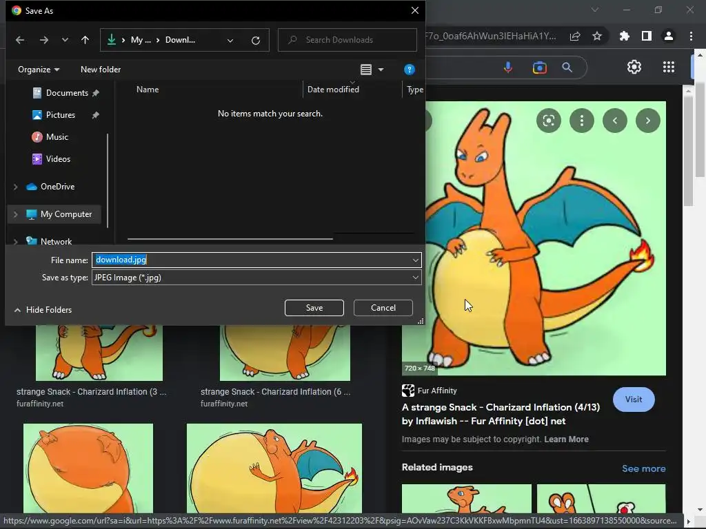This screenshot has width=706, height=529.
Task: Go to previous image in preview
Action: tap(614, 121)
